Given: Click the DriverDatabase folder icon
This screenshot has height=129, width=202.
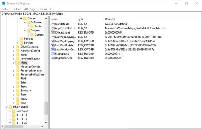Looking at the screenshot, I should pyautogui.click(x=18, y=47).
